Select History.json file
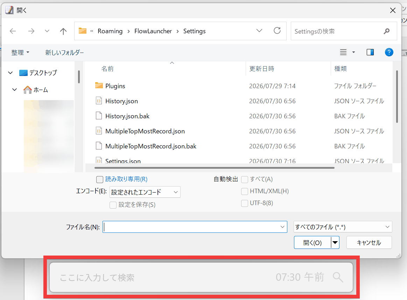Image resolution: width=407 pixels, height=300 pixels. [x=121, y=101]
